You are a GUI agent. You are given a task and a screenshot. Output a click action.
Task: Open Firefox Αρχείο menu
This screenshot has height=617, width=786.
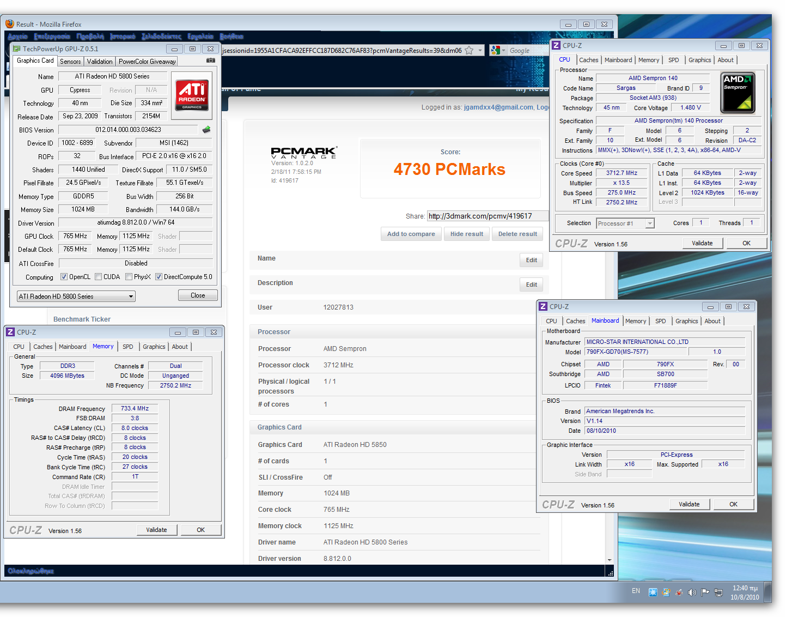(17, 37)
